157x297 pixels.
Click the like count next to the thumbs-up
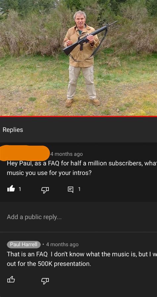pos(20,189)
